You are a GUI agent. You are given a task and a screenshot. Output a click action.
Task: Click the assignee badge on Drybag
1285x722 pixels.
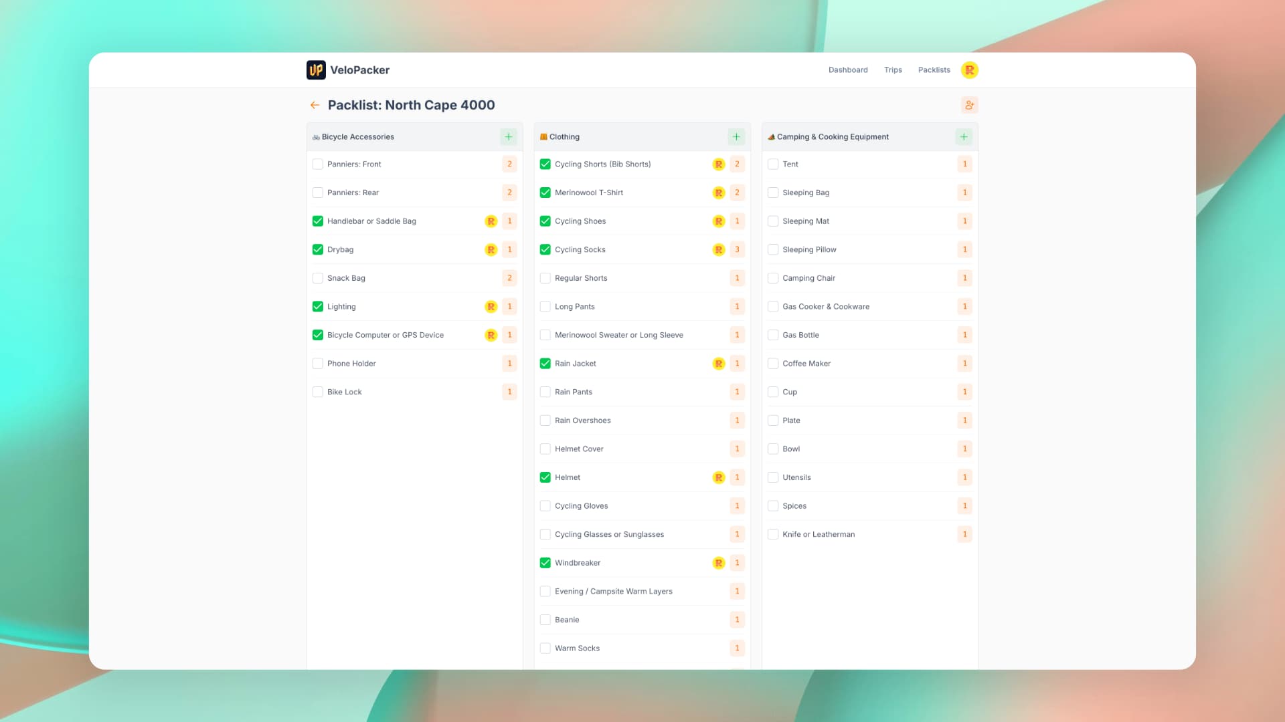tap(491, 249)
